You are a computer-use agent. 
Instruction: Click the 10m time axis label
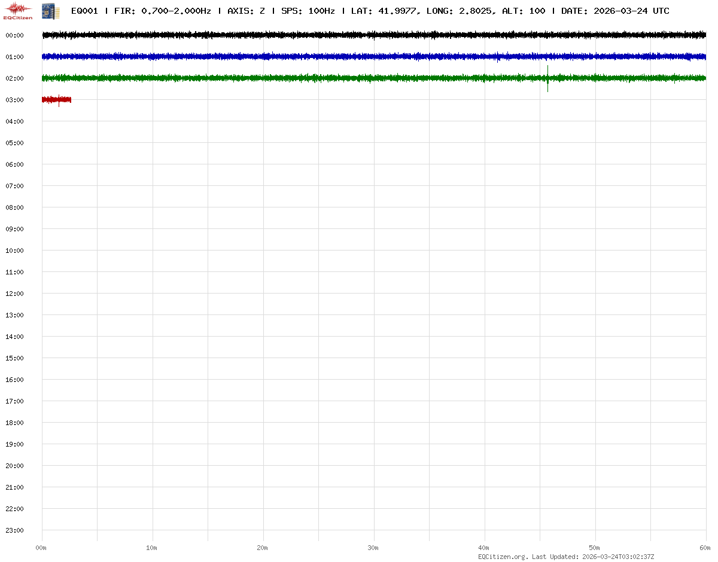coord(152,548)
